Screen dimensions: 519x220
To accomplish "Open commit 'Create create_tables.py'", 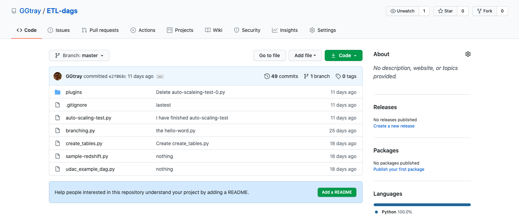I will click(182, 143).
